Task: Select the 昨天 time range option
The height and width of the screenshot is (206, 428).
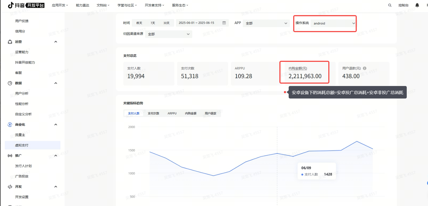Action: click(x=139, y=23)
